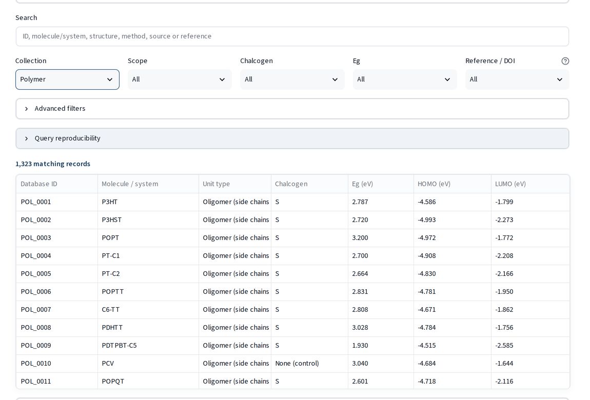The width and height of the screenshot is (590, 400).
Task: Select the POL_0009 database ID cell
Action: pos(57,346)
